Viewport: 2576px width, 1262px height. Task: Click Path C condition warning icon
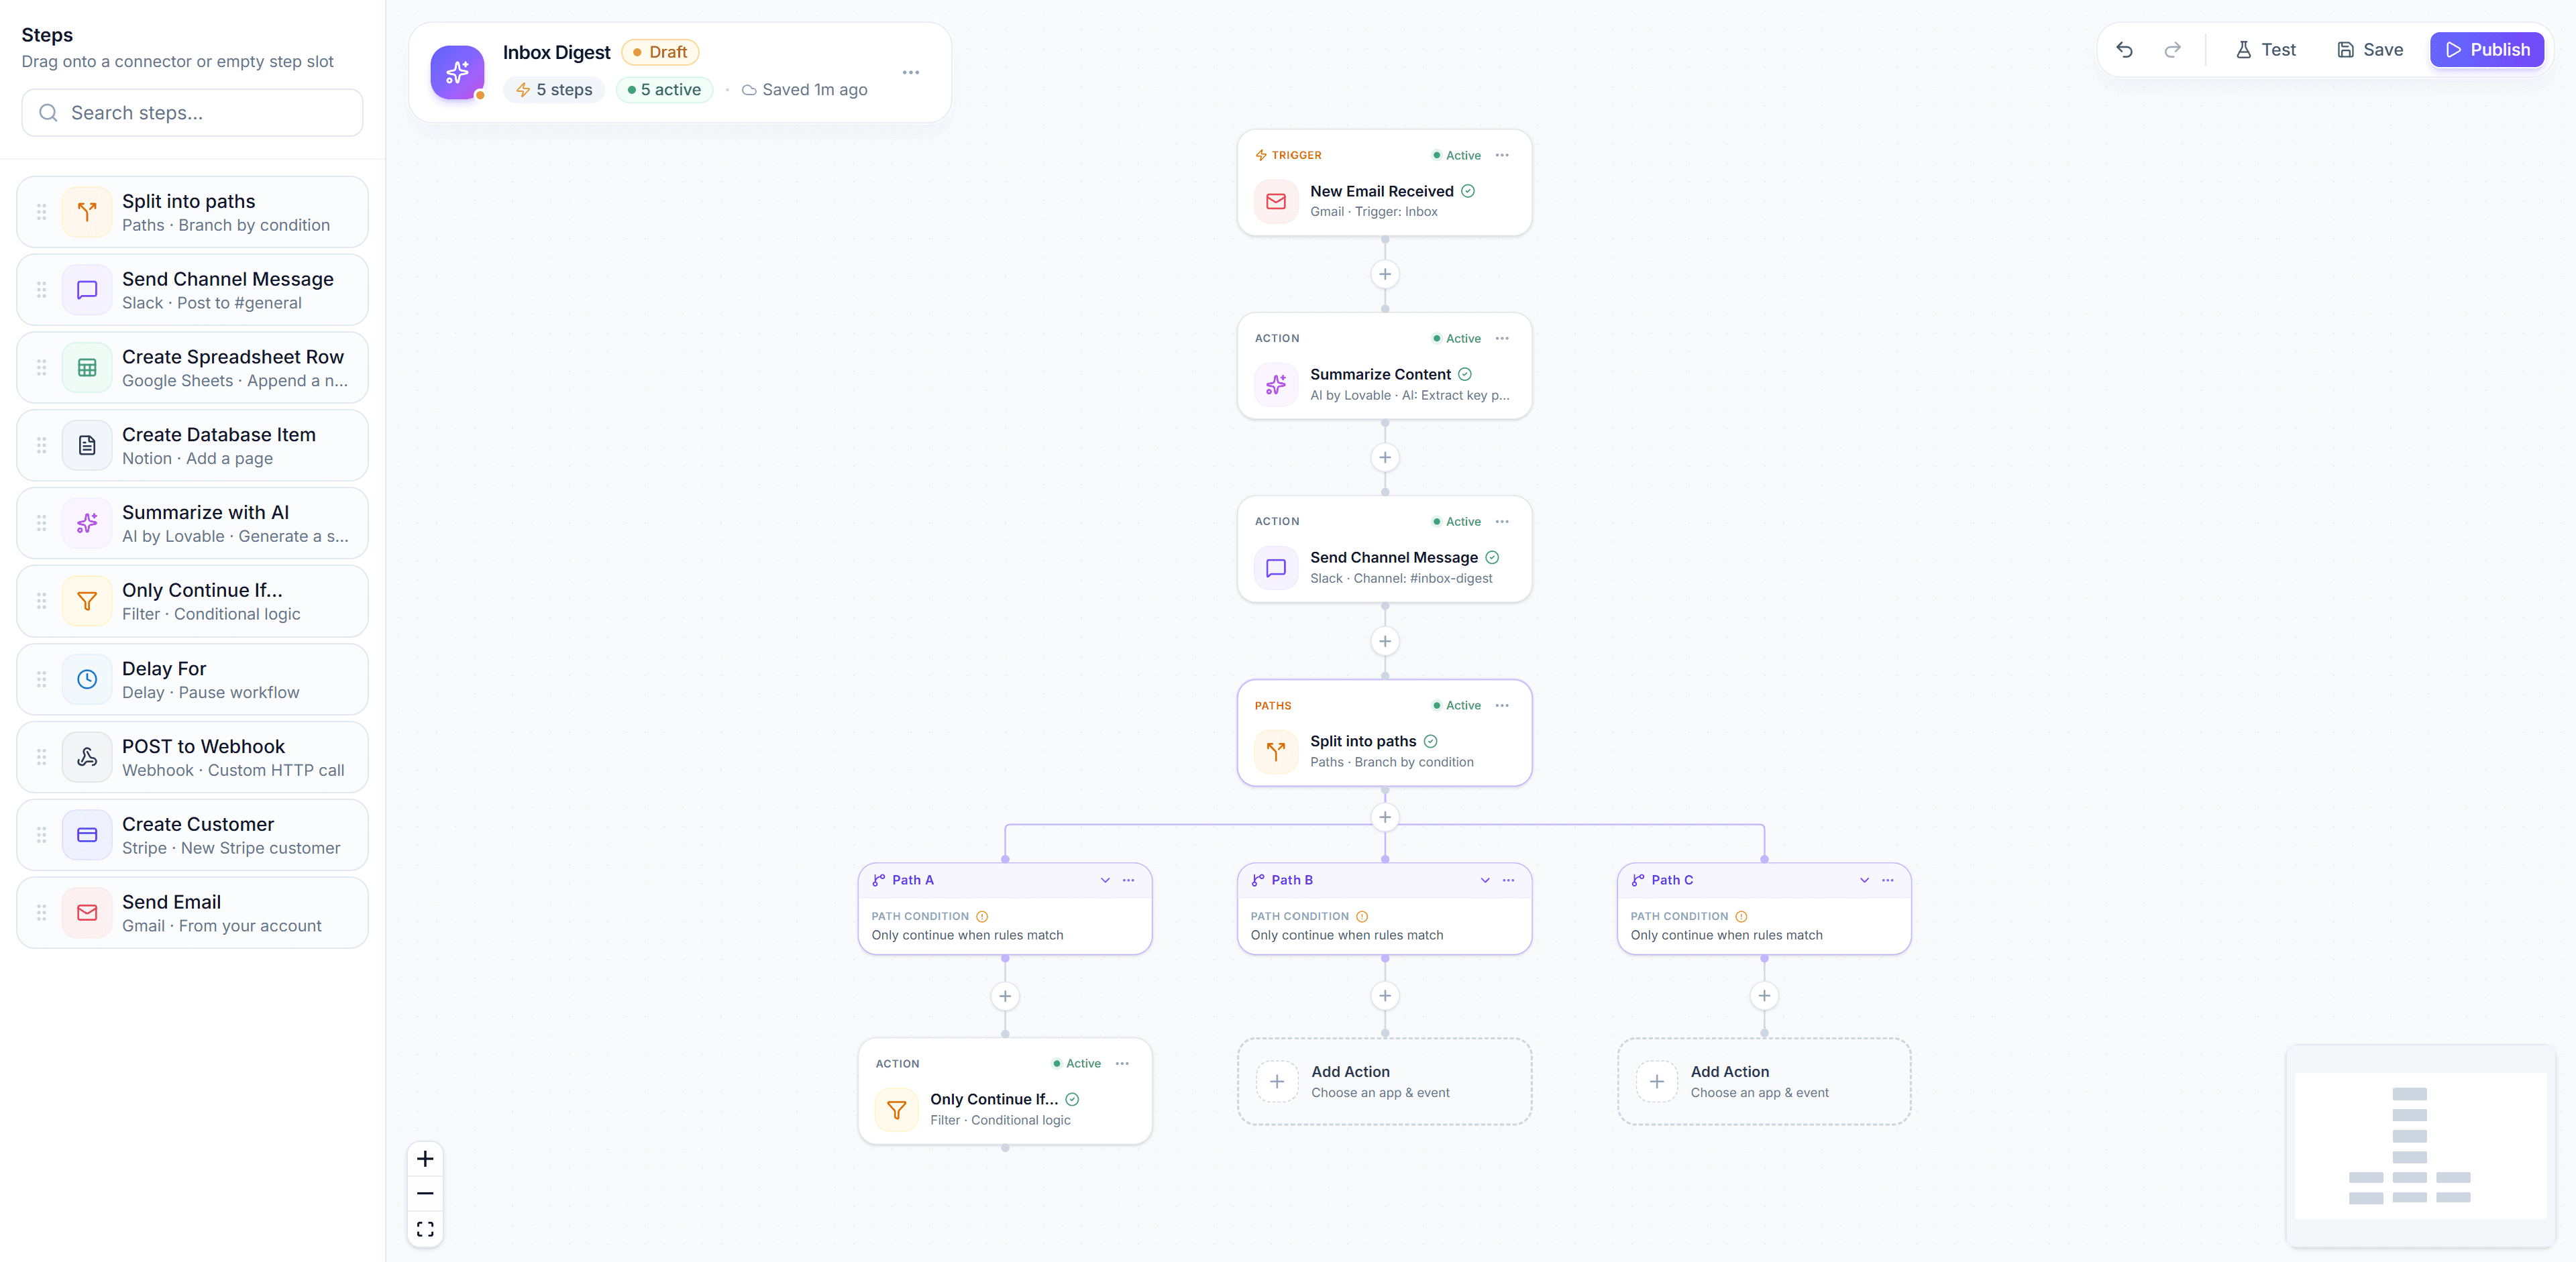1741,916
